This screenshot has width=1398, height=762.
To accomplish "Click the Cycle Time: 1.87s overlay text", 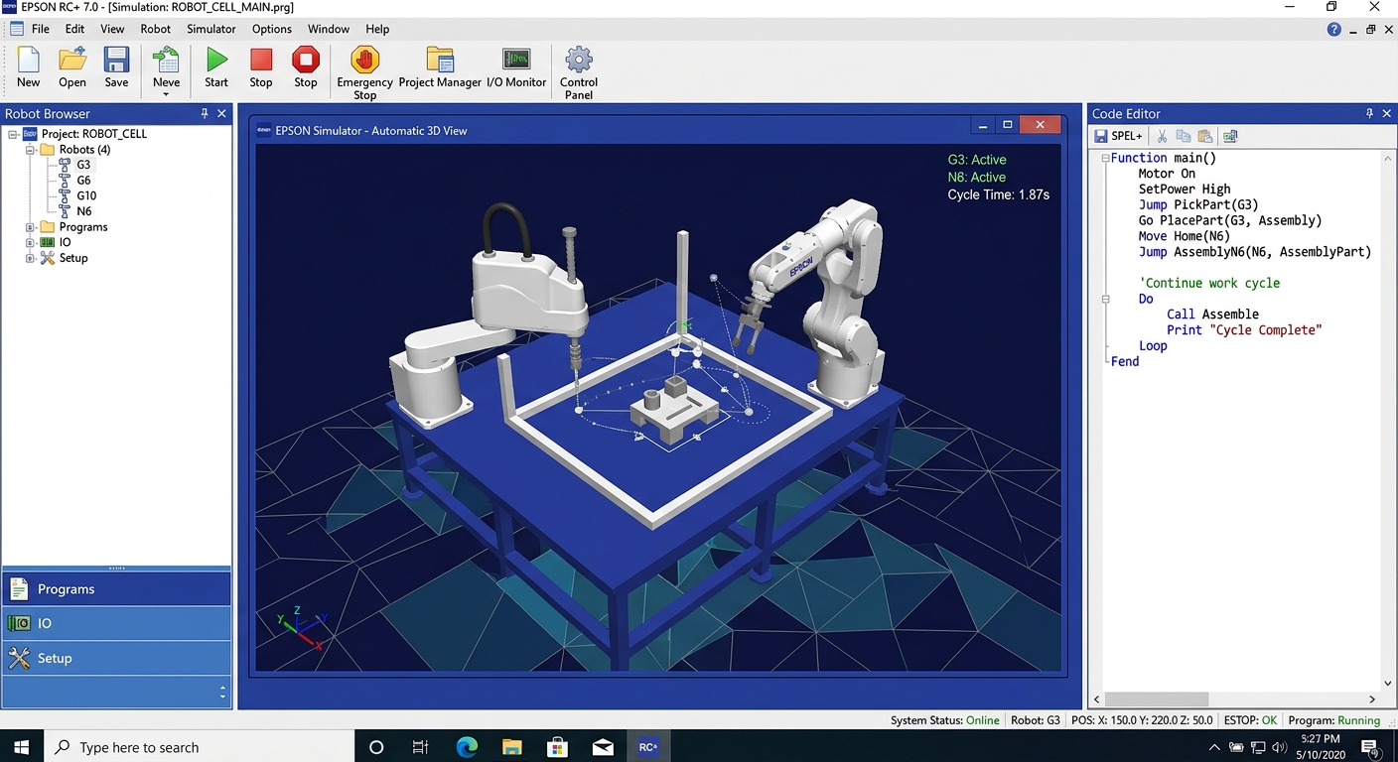I will [x=999, y=194].
